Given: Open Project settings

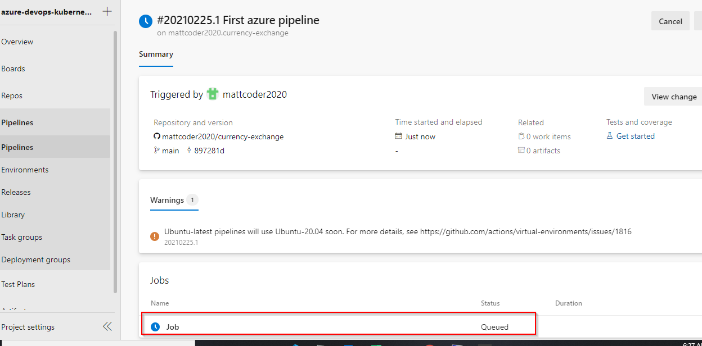Looking at the screenshot, I should coord(28,327).
